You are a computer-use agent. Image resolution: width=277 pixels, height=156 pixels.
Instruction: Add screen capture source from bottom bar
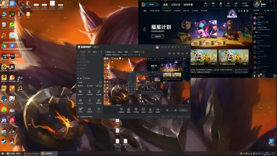[x=121, y=110]
